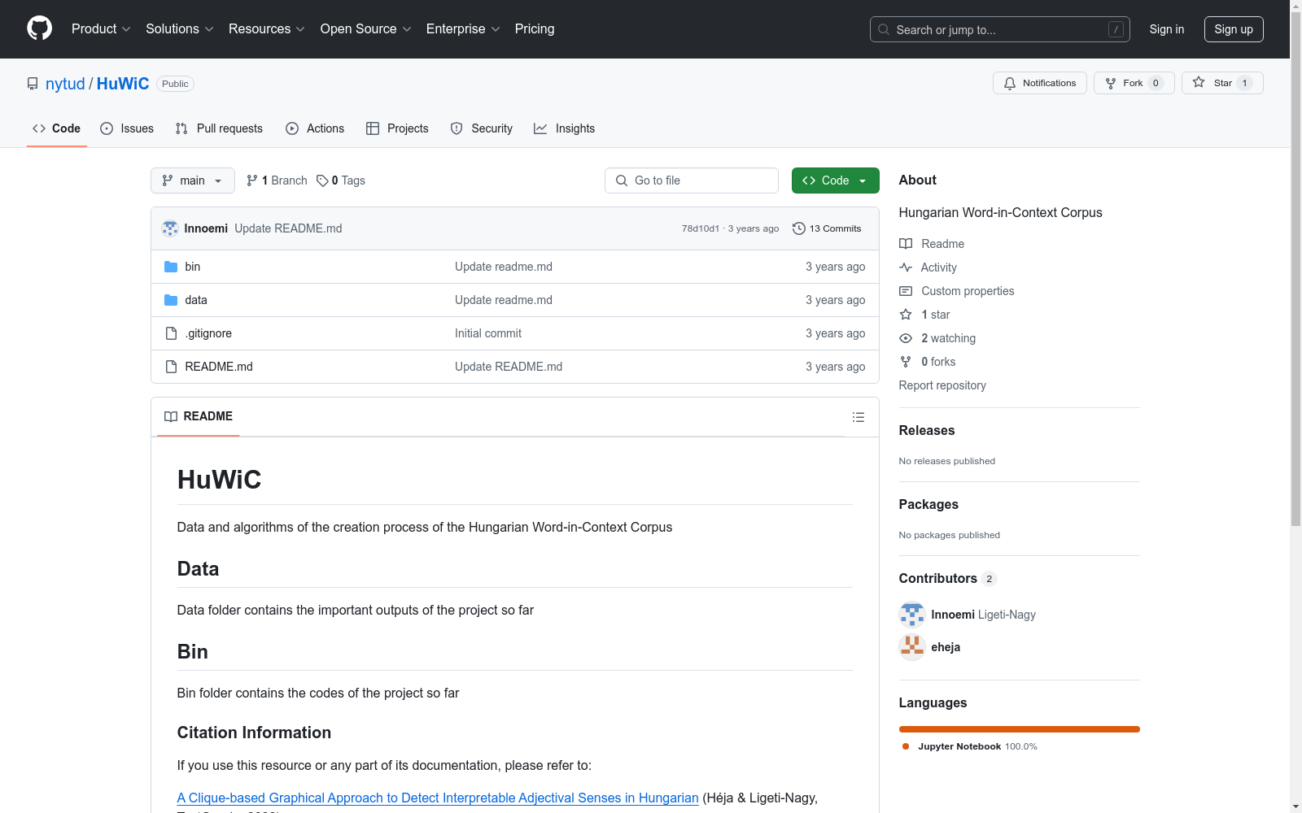Image resolution: width=1302 pixels, height=813 pixels.
Task: Click the fork icon beside 0 forks
Action: 906,362
